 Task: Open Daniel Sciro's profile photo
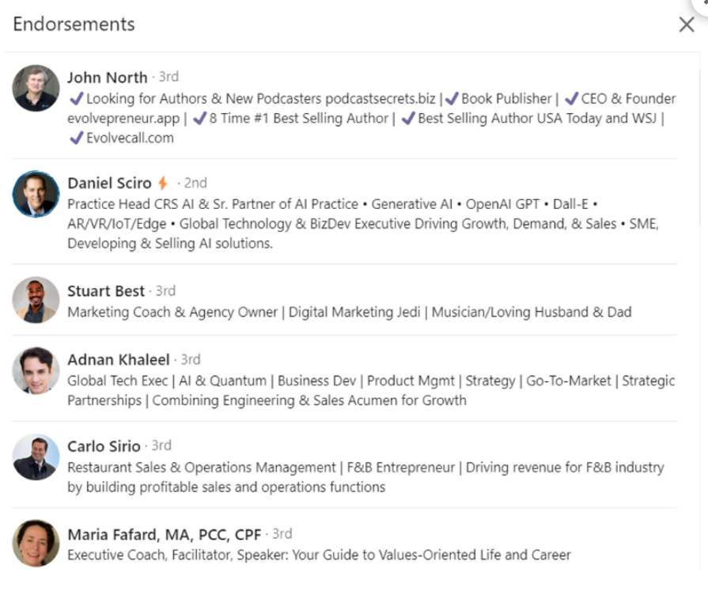[36, 194]
